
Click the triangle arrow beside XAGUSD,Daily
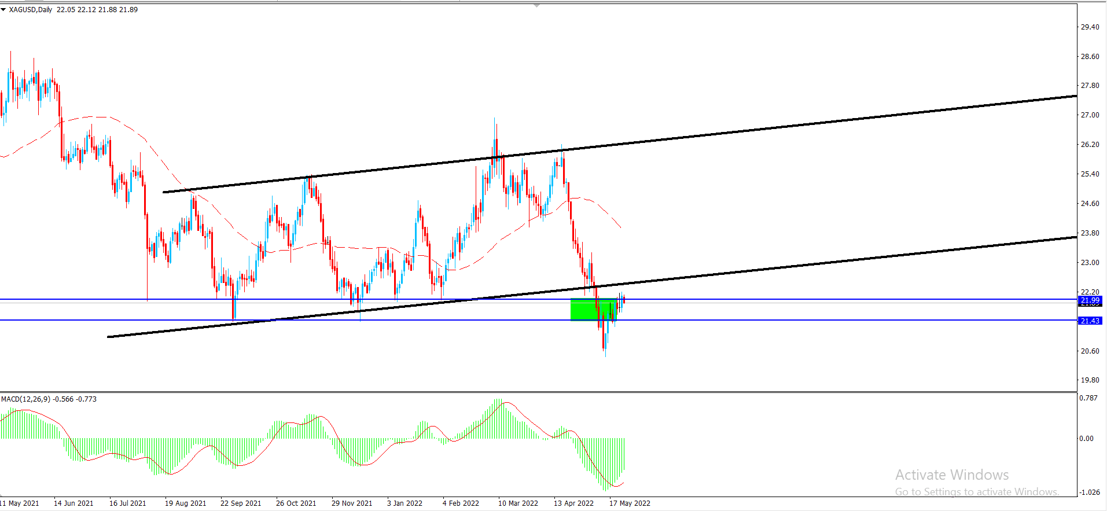click(3, 9)
